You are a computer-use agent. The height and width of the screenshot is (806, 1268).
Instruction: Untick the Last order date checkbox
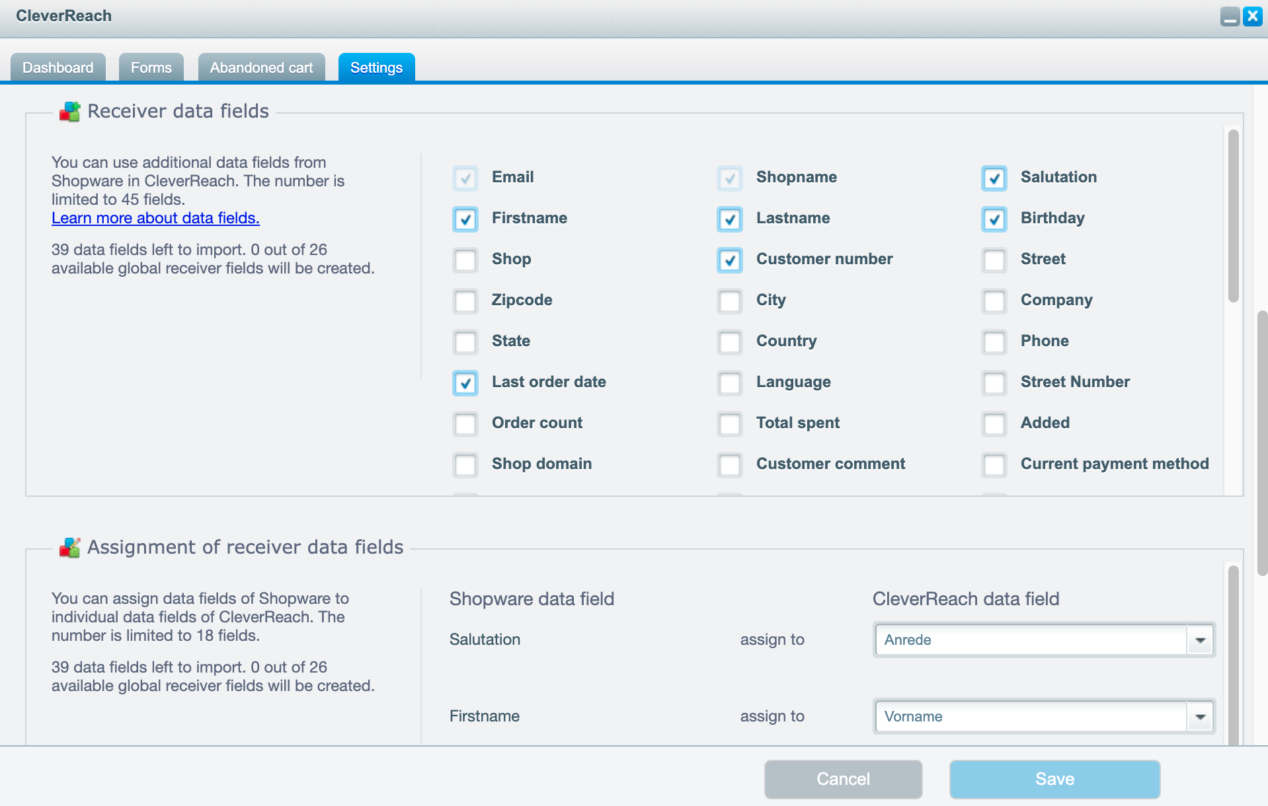465,383
